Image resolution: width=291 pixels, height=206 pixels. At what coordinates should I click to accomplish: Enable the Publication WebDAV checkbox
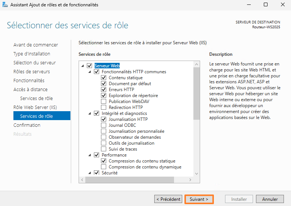point(104,102)
